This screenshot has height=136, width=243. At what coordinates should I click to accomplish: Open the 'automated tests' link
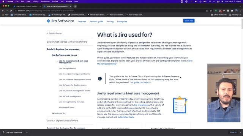tap(126, 117)
